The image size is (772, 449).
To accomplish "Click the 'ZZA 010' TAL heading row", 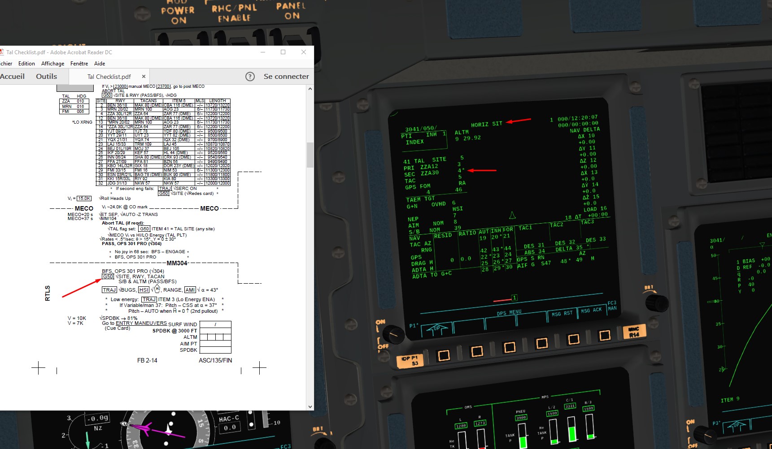I will point(73,101).
